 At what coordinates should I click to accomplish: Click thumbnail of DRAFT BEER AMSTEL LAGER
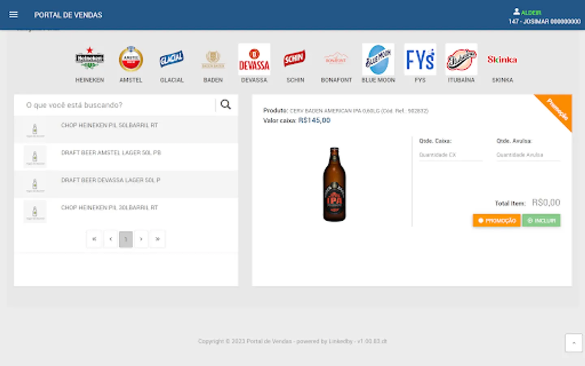coord(35,157)
